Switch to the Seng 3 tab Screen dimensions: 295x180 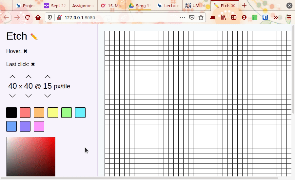click(x=140, y=6)
